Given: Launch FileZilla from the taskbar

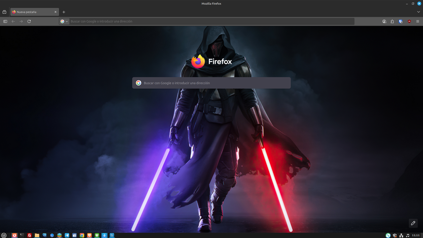Looking at the screenshot, I should [x=29, y=235].
